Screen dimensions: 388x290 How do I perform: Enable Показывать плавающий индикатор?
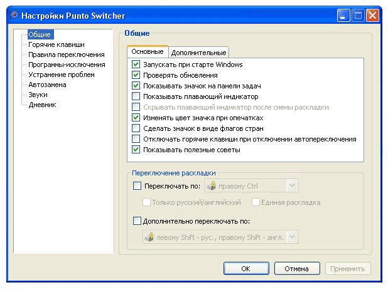click(136, 96)
